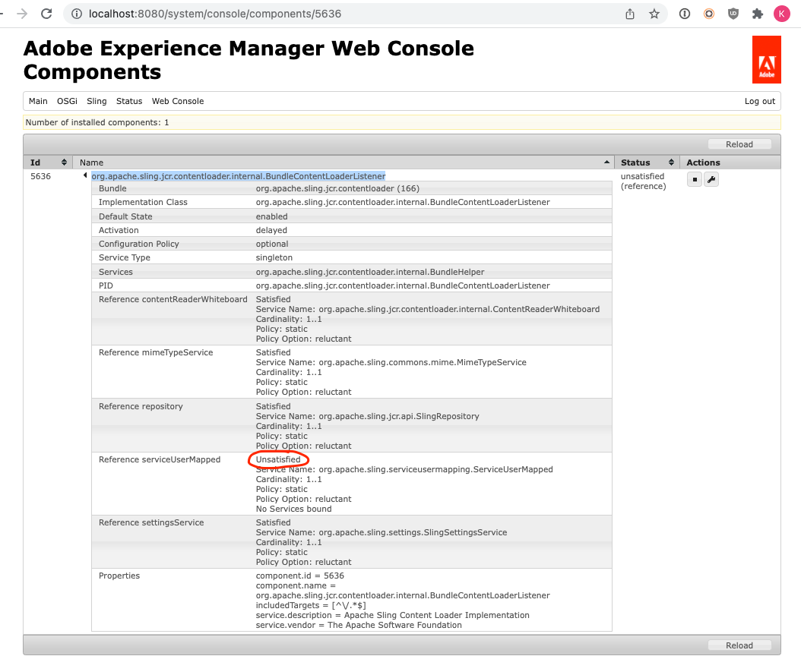Image resolution: width=801 pixels, height=656 pixels.
Task: Open the BundleContentLoaderListener component link
Action: point(238,176)
